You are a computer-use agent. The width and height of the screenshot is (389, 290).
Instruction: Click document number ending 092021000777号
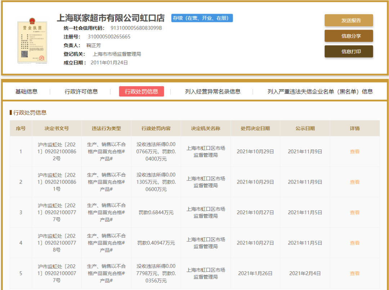click(57, 213)
